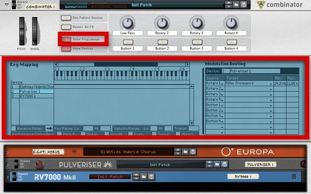
Task: Fold the Combinator device with top-left triangle
Action: pyautogui.click(x=7, y=5)
